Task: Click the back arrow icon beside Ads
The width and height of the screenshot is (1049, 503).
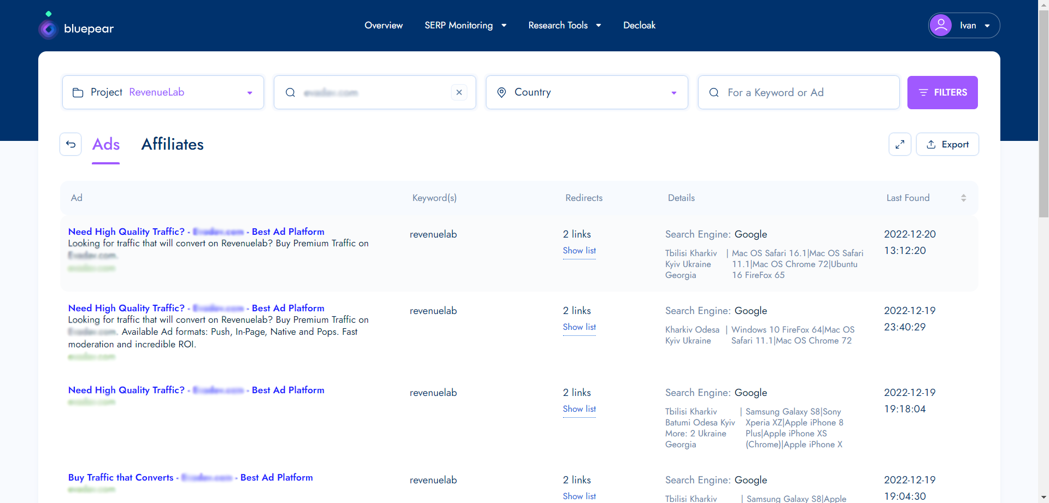Action: click(x=71, y=144)
